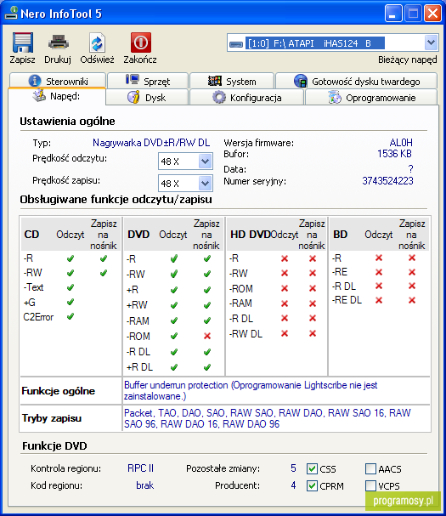Click the Zapisz floppy disk icon
The width and height of the screenshot is (446, 516).
[23, 43]
